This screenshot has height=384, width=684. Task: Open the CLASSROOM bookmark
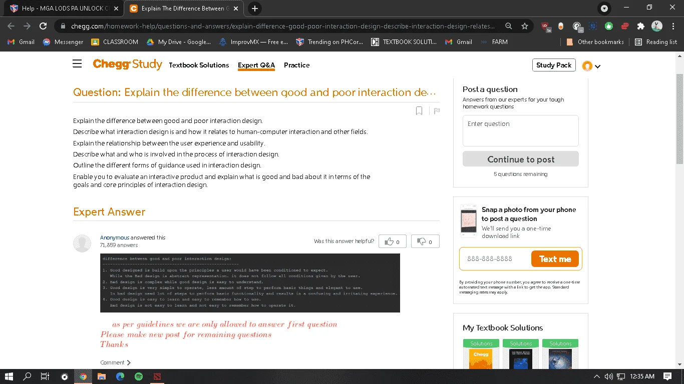(115, 42)
